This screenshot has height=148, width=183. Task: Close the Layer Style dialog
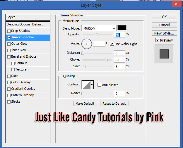pos(176,4)
